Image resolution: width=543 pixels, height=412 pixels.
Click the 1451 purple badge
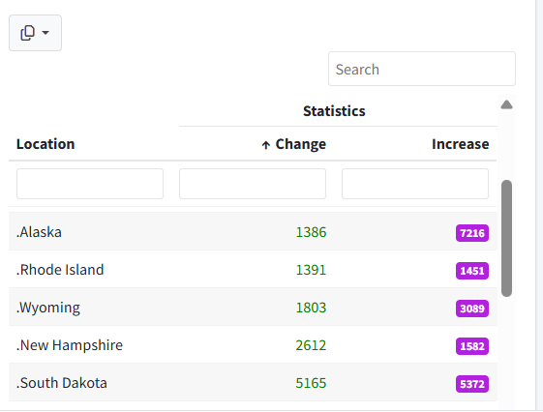(472, 271)
